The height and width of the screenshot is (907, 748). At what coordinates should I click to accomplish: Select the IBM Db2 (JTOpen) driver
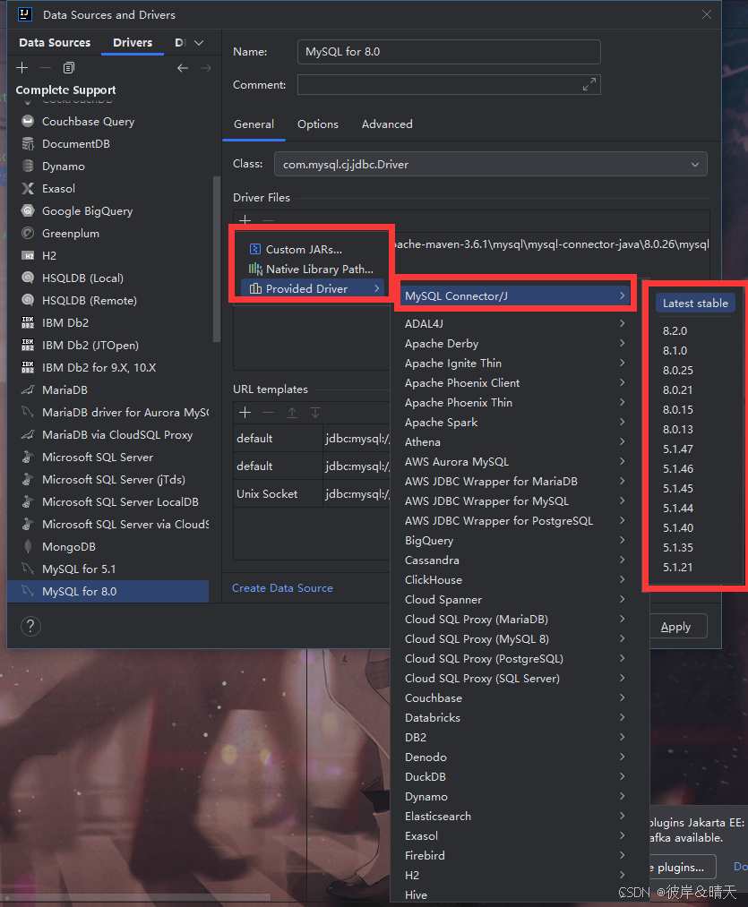tap(108, 346)
